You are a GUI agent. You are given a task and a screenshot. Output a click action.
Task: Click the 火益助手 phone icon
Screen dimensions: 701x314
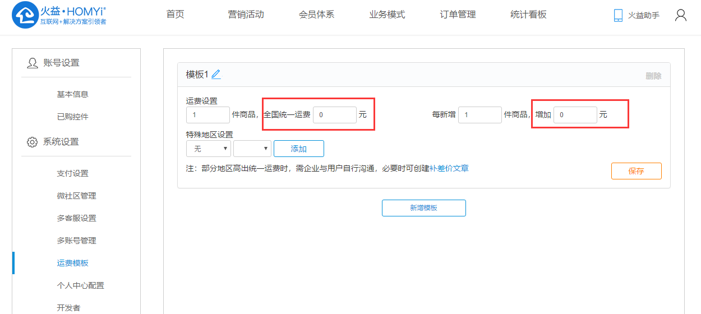click(618, 15)
